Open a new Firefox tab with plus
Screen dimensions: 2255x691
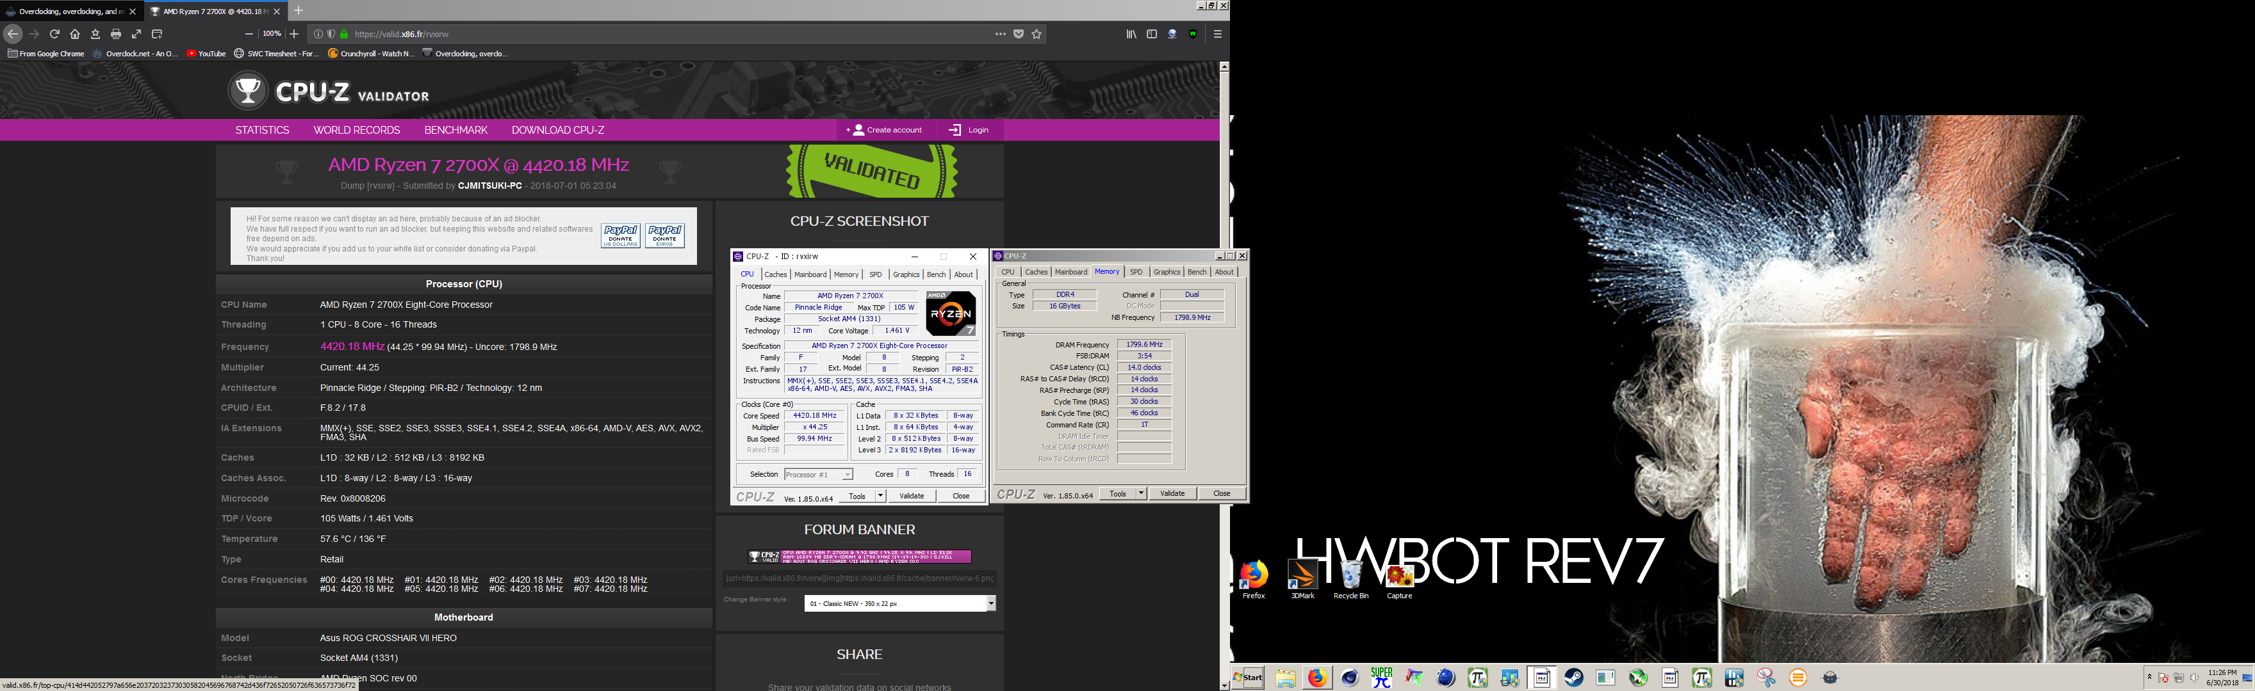(298, 10)
